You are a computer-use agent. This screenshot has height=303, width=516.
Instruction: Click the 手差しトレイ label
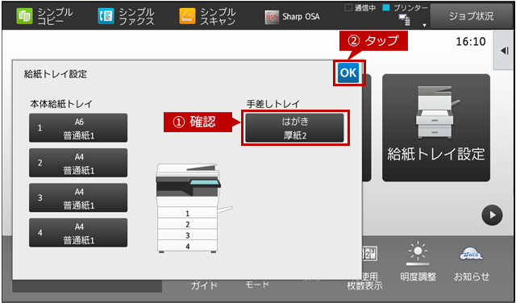click(273, 104)
